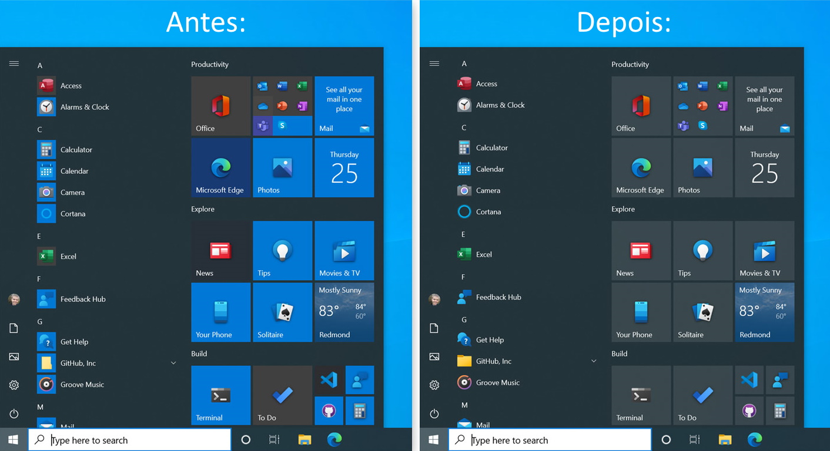Expand the hamburger menu in Antes Start menu
Viewport: 830px width, 451px height.
click(14, 63)
